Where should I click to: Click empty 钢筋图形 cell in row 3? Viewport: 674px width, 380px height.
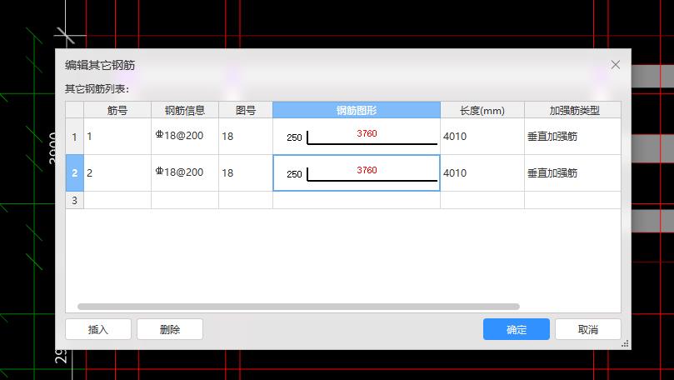pyautogui.click(x=357, y=200)
